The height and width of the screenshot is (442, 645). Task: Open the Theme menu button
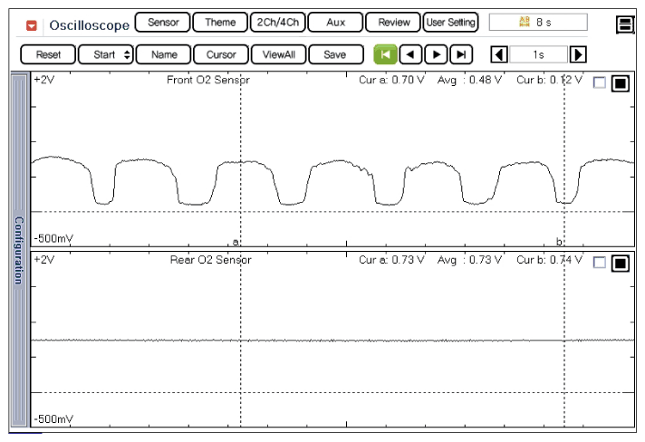pyautogui.click(x=219, y=23)
